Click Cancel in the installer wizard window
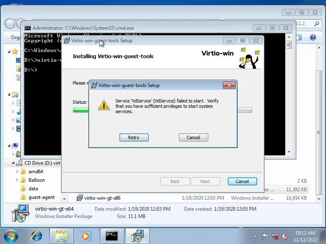The image size is (326, 244). coord(242,181)
